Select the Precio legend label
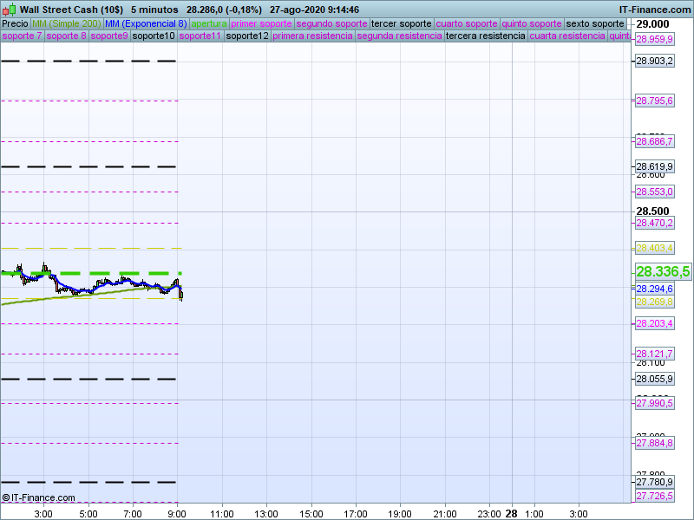 [x=15, y=23]
